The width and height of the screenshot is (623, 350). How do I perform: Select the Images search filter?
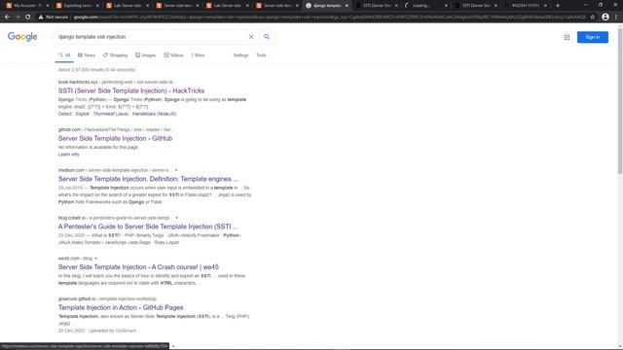145,55
